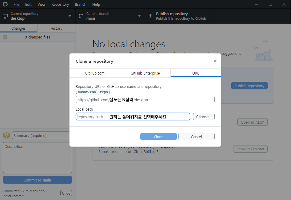Open the Branch menu
Image resolution: width=291 pixels, height=200 pixels.
coord(81,4)
